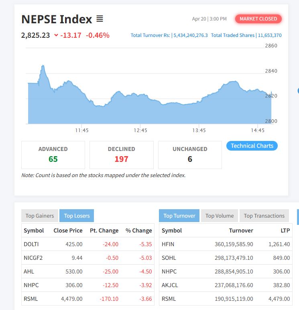
Task: Click the SOHL symbol in turnover list
Action: [169, 258]
